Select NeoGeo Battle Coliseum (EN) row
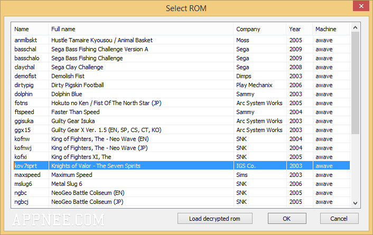 point(182,193)
